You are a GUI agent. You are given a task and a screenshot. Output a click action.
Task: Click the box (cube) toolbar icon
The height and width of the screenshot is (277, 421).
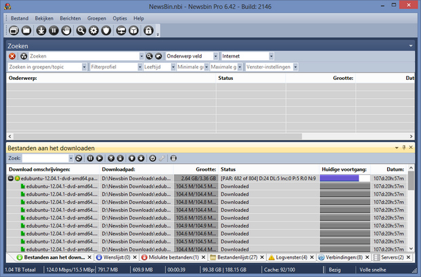134,30
